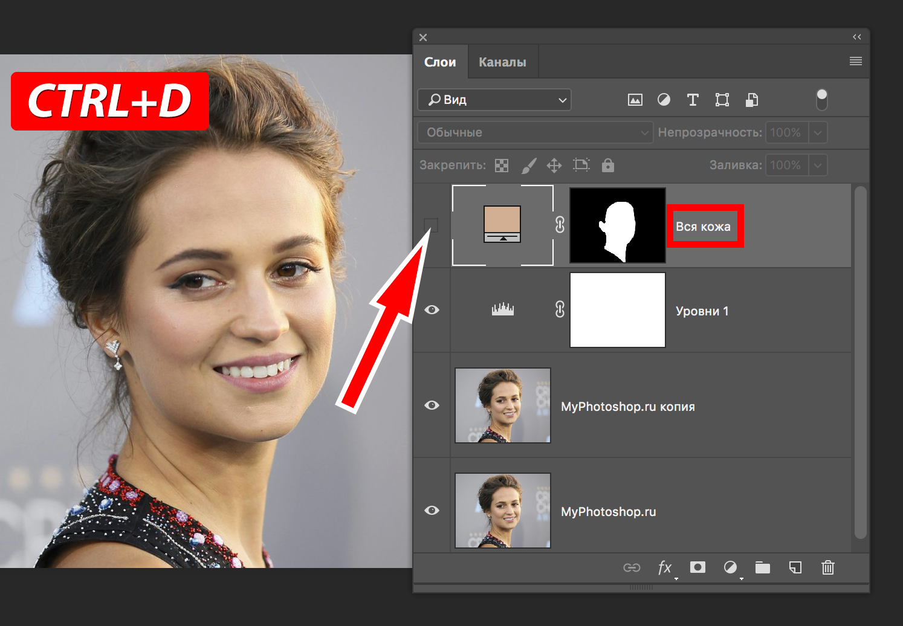The height and width of the screenshot is (626, 903).
Task: Open the Layers panel menu
Action: (855, 60)
